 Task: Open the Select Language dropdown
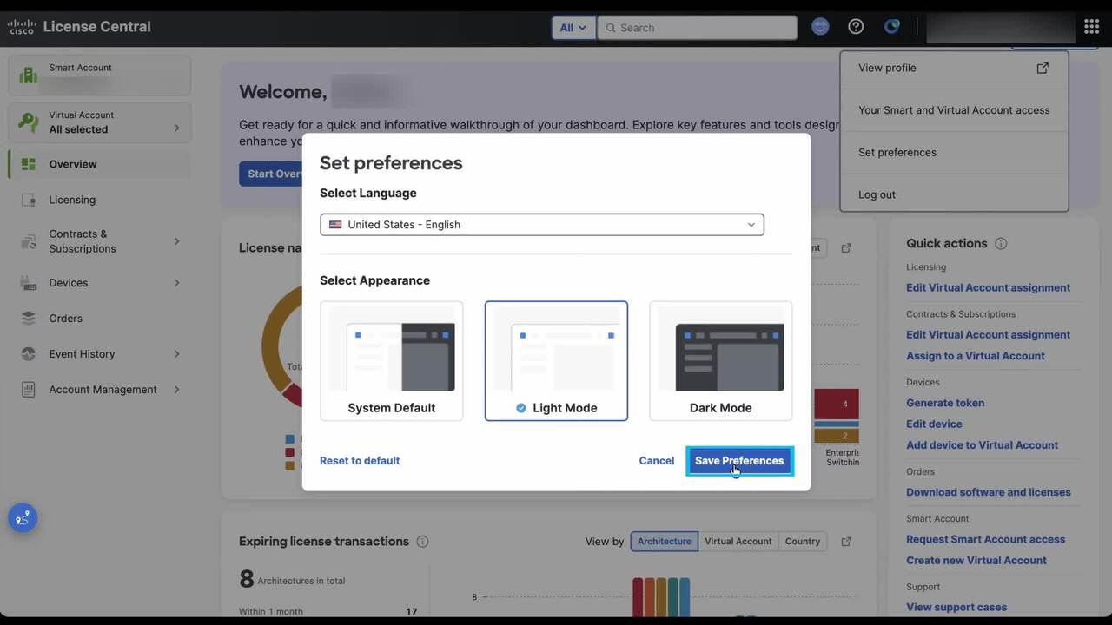(541, 225)
